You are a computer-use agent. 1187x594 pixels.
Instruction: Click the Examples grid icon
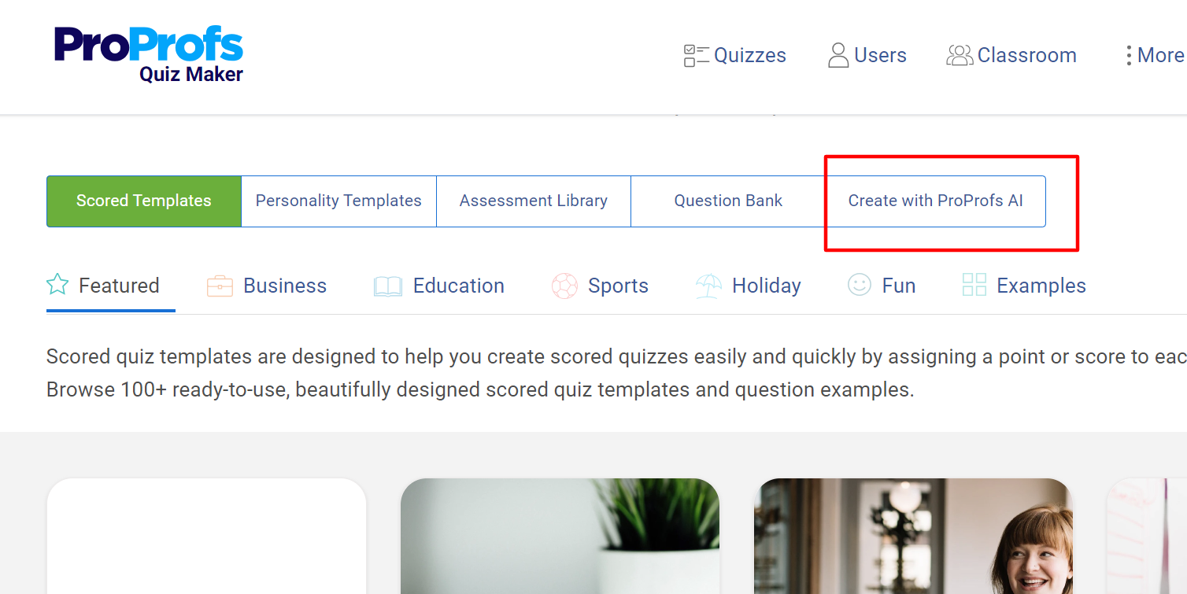click(x=974, y=285)
